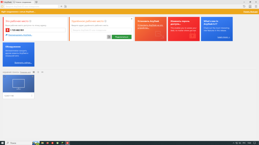This screenshot has height=145, width=259.
Task: Open File Explorer from taskbar
Action: point(42,143)
